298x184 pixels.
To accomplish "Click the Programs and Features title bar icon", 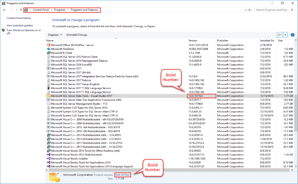I will (3, 3).
